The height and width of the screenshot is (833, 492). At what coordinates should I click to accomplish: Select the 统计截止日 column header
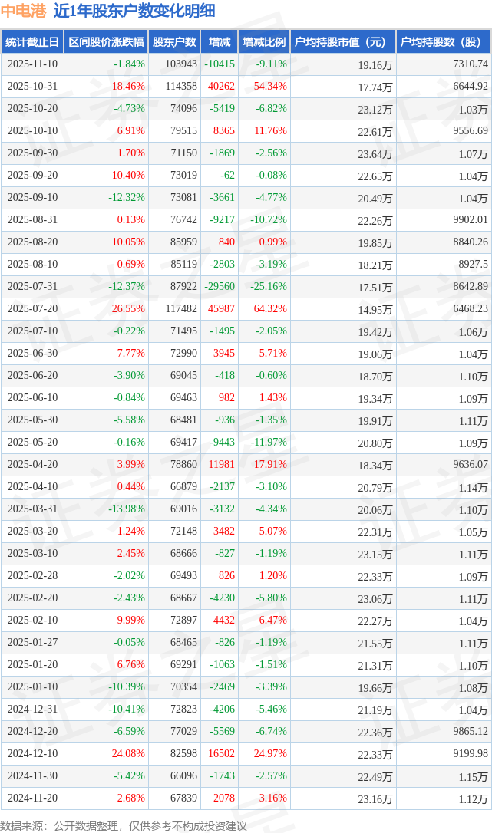(x=31, y=42)
